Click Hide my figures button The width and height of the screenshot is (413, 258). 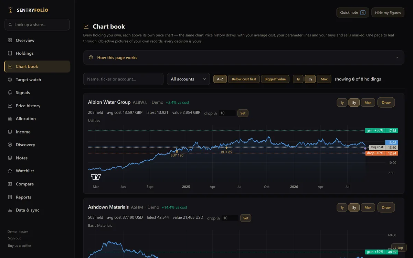pos(388,13)
